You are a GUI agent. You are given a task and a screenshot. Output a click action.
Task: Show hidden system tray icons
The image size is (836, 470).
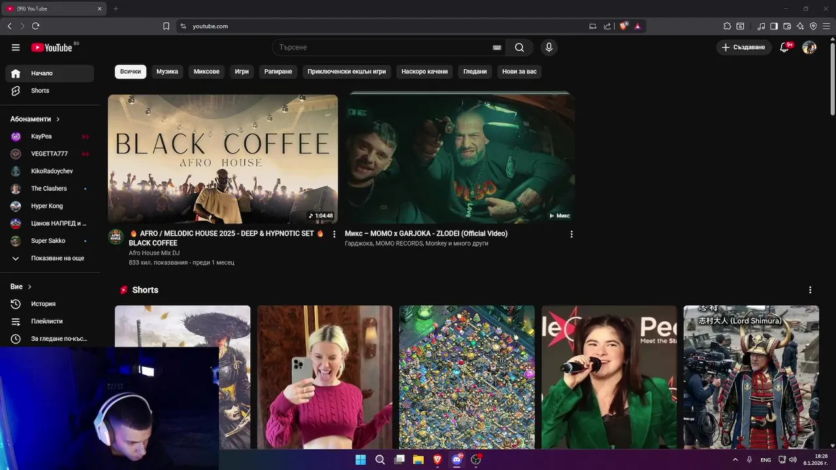(735, 460)
